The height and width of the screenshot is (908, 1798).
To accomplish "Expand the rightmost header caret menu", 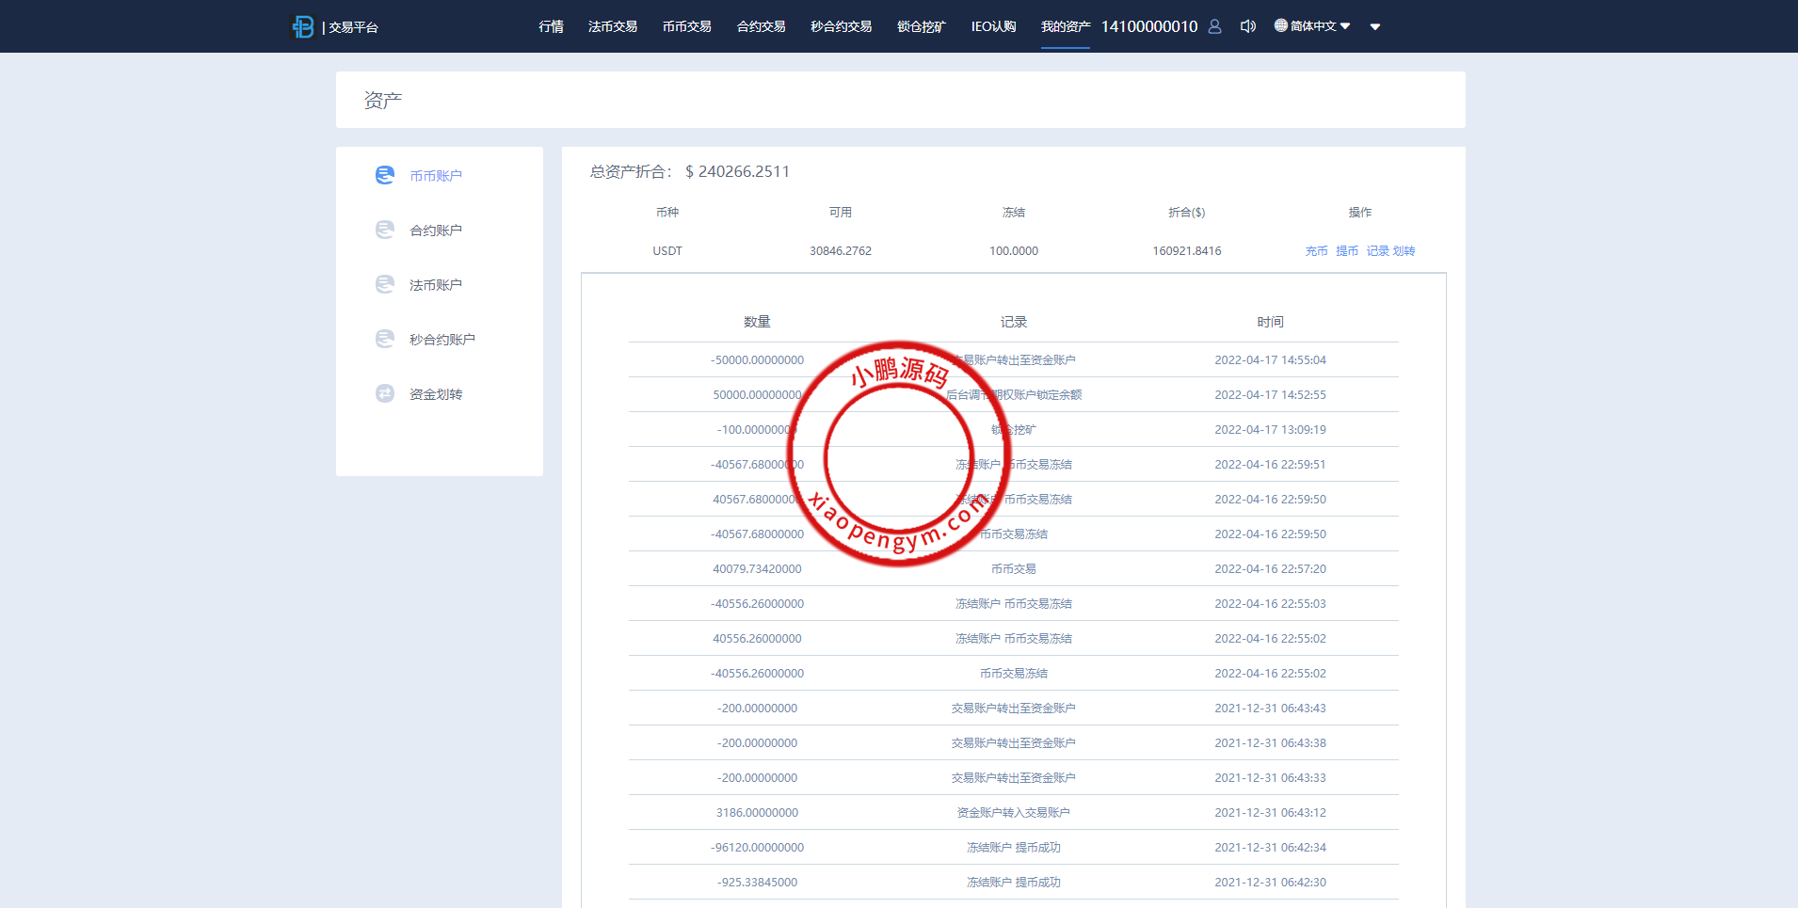I will tap(1375, 27).
